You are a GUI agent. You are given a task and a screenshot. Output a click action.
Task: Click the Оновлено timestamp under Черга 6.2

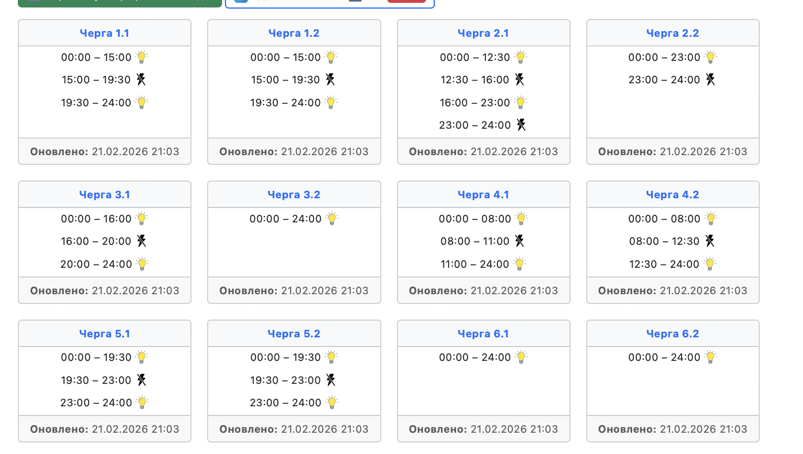click(672, 429)
